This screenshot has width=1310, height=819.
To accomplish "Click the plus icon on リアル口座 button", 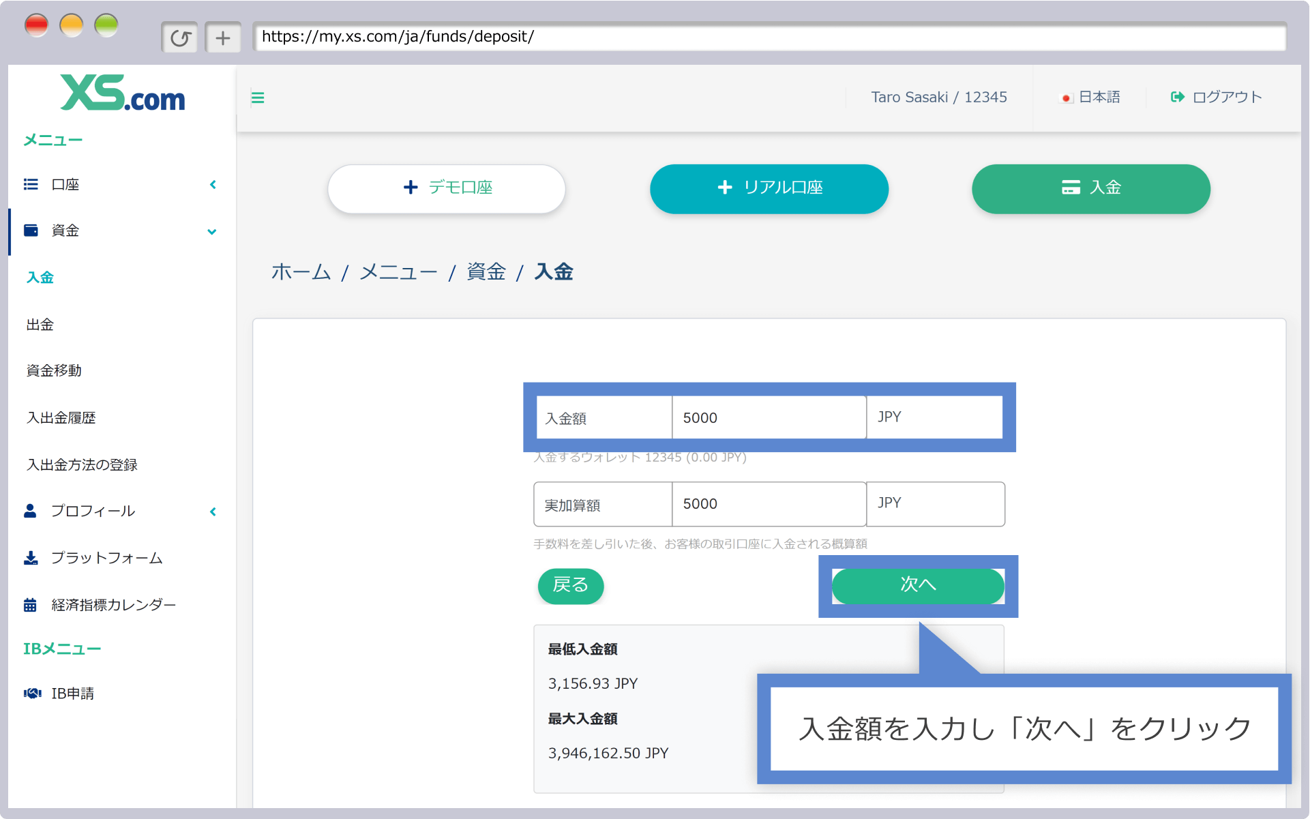I will click(x=725, y=187).
